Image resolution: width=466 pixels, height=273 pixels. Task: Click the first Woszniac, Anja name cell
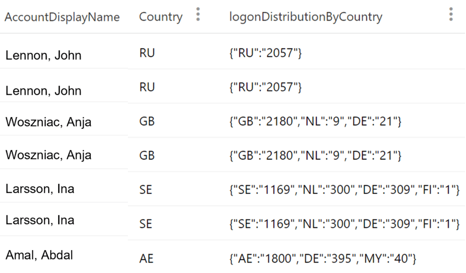pyautogui.click(x=48, y=122)
